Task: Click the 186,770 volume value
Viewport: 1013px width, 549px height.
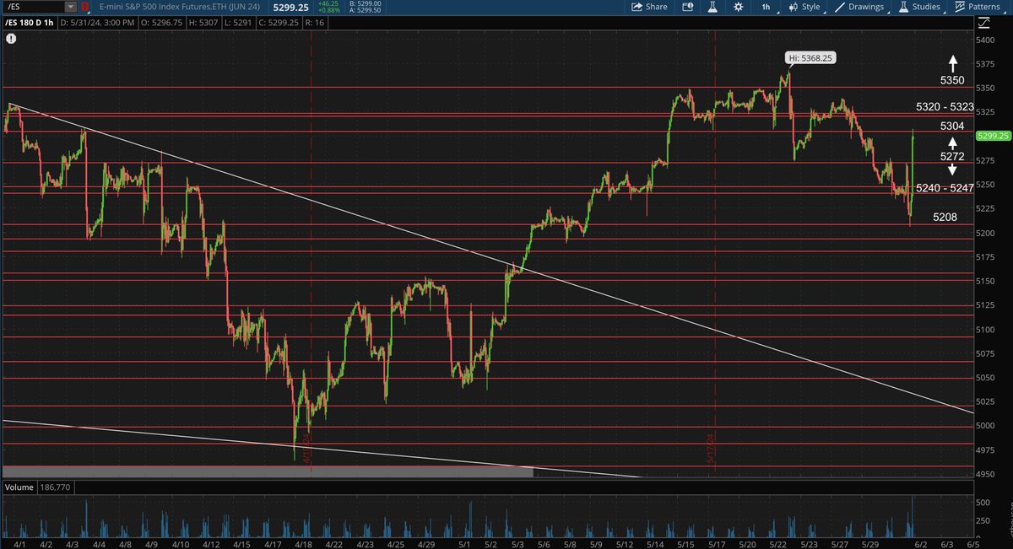Action: 57,487
